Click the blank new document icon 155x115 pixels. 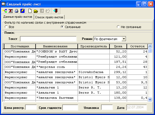click(30, 11)
